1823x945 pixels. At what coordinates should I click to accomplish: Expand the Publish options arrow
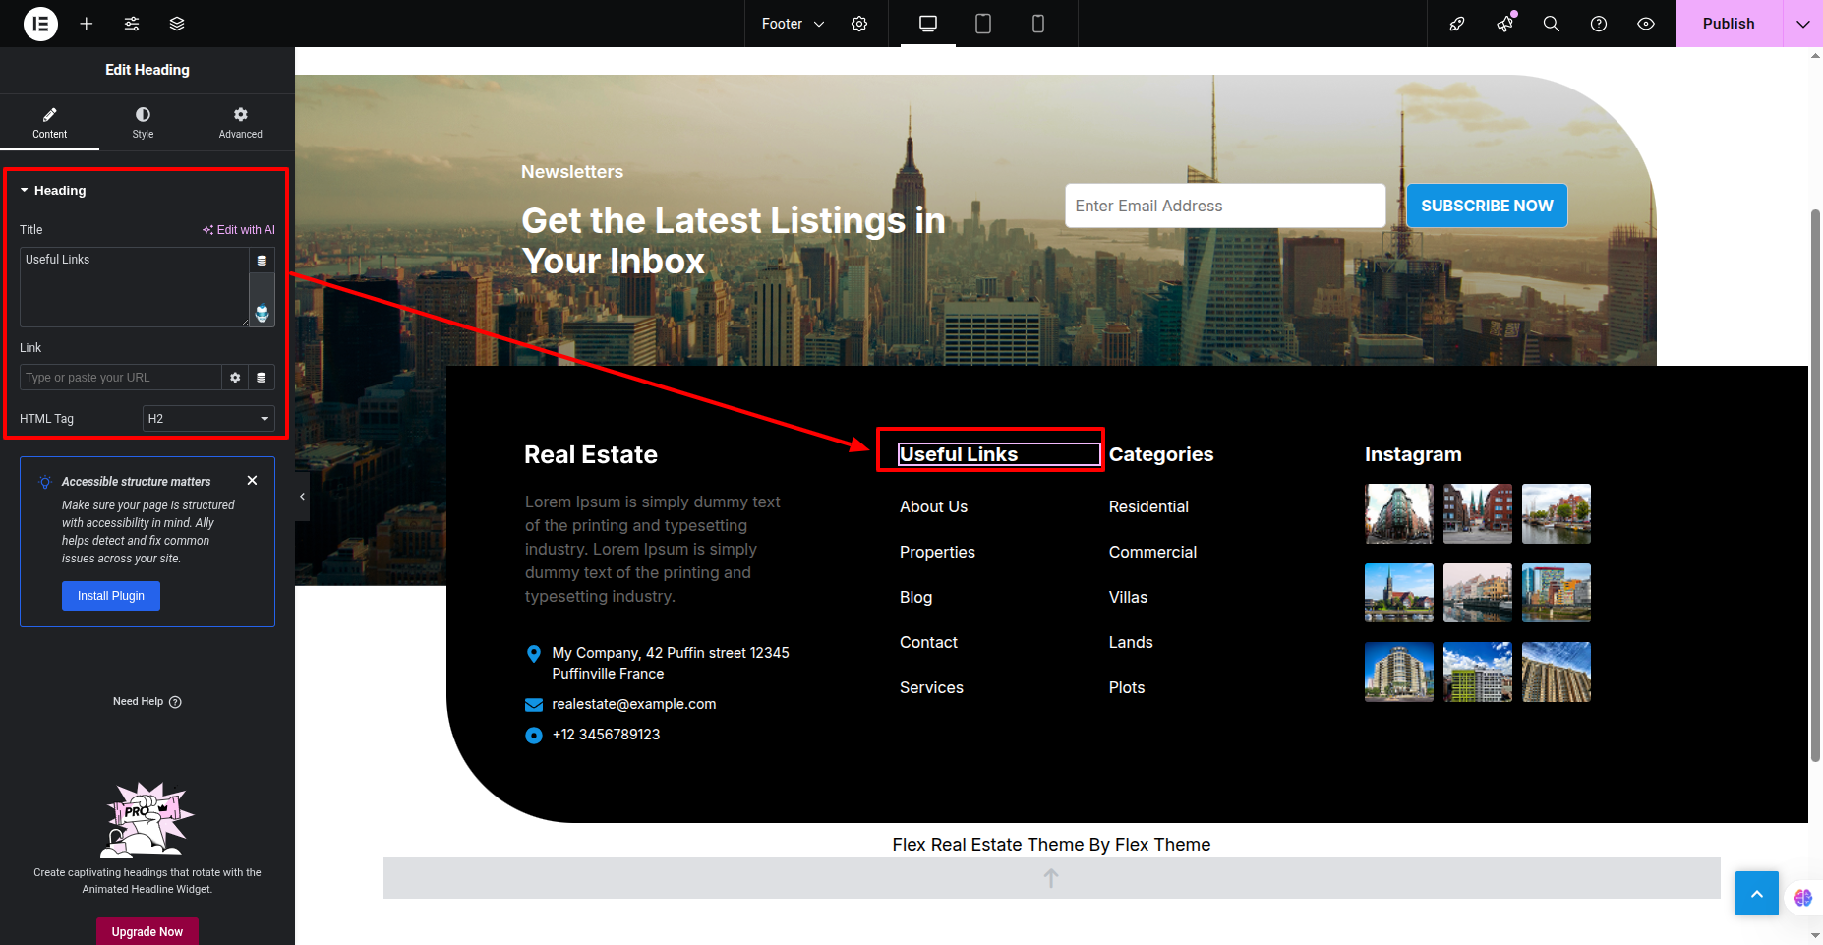[1802, 24]
